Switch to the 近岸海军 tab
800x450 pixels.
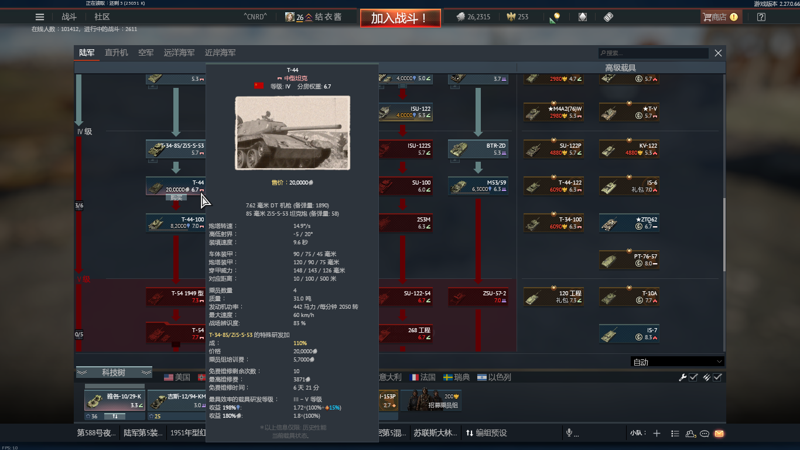(x=220, y=53)
